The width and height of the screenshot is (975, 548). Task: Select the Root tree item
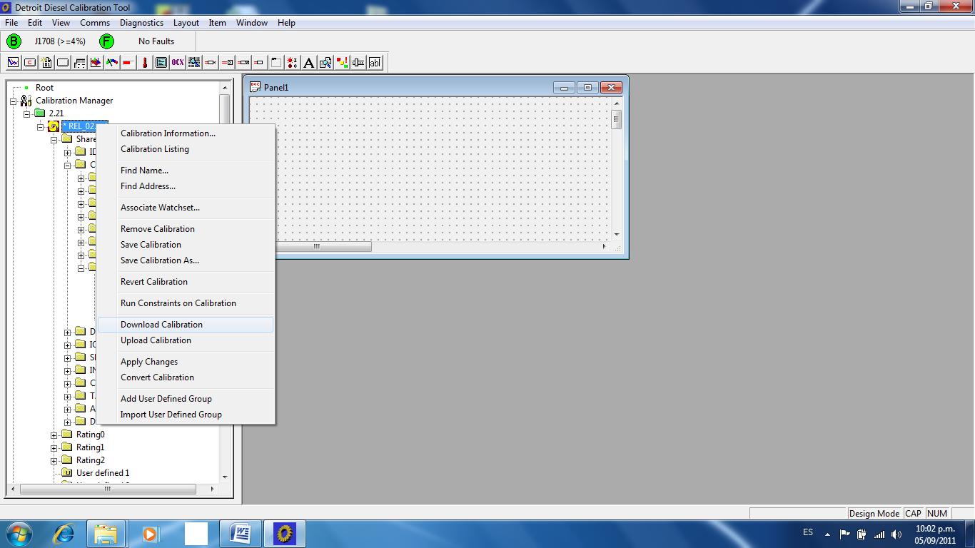[x=44, y=88]
